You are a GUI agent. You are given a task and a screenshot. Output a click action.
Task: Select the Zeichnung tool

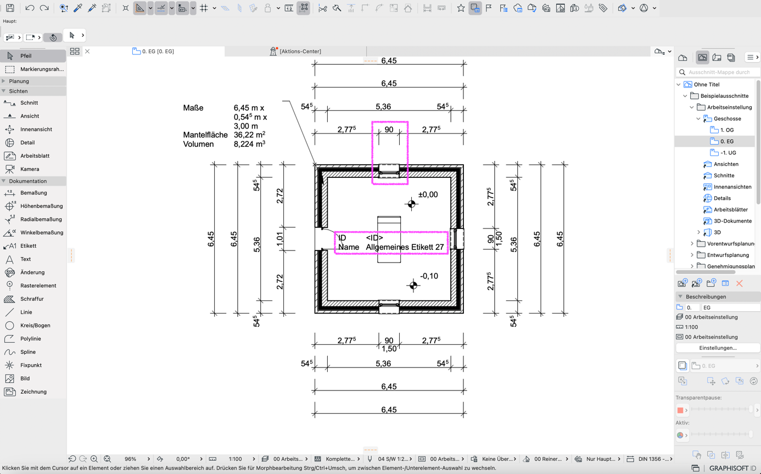point(33,392)
